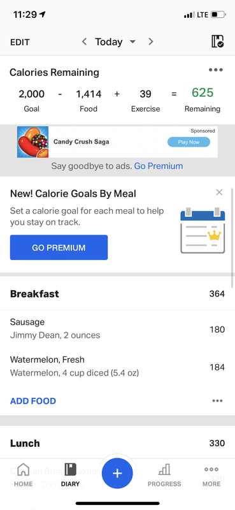Screen dimensions: 235x510
Task: Tap the blue plus add button
Action: coord(117,473)
